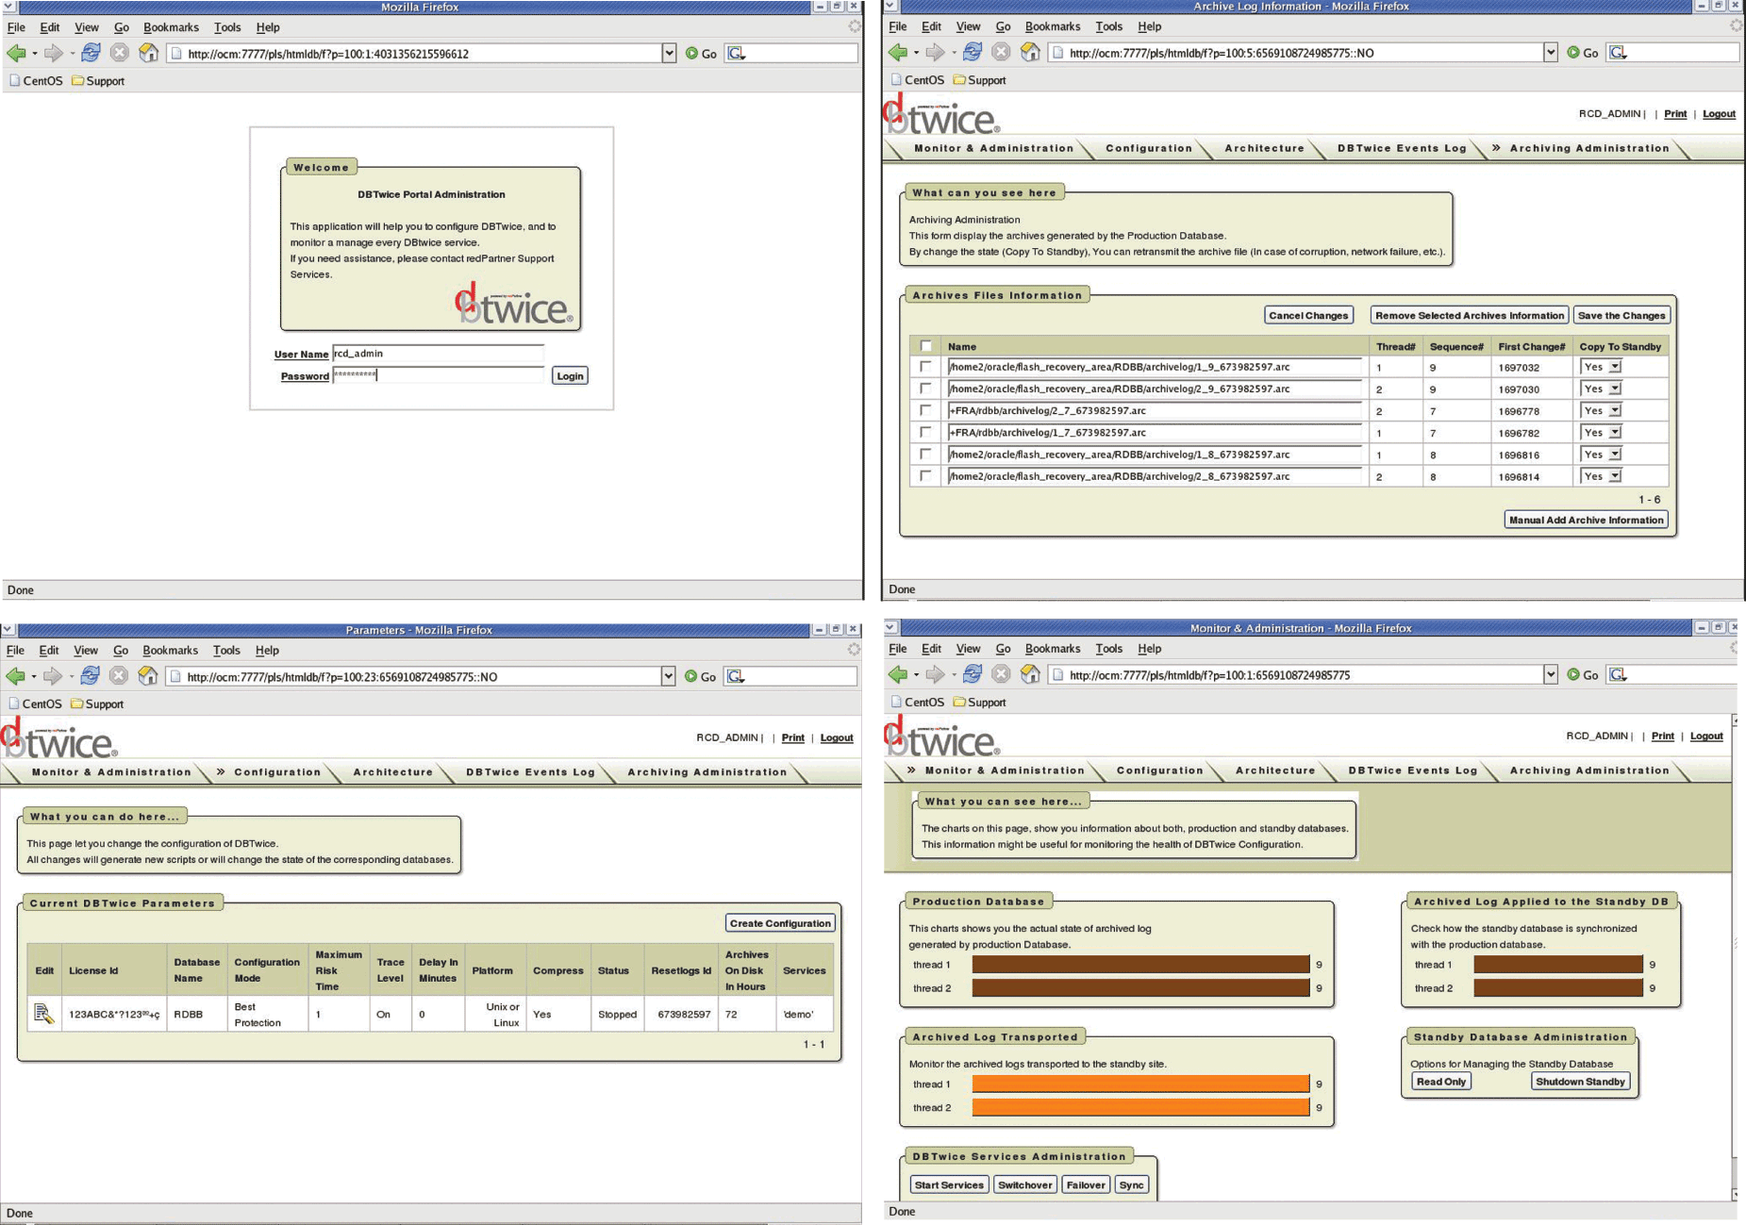Expand the URL history dropdown in login window

click(x=669, y=54)
